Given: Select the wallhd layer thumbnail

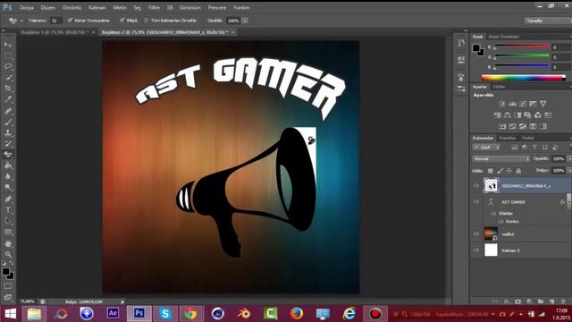Looking at the screenshot, I should [491, 234].
